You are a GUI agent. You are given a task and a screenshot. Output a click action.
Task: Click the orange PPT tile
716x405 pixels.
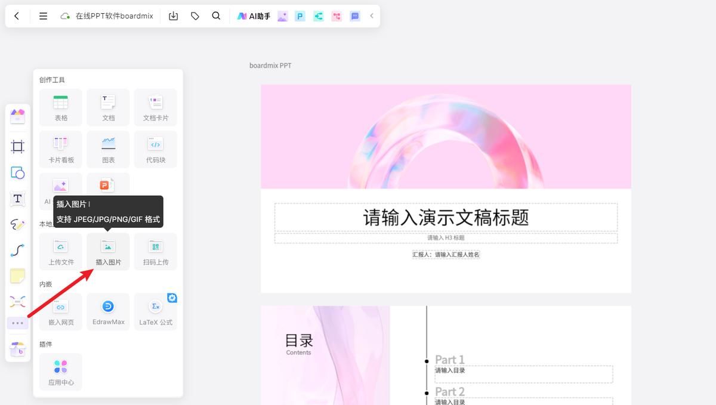[108, 186]
